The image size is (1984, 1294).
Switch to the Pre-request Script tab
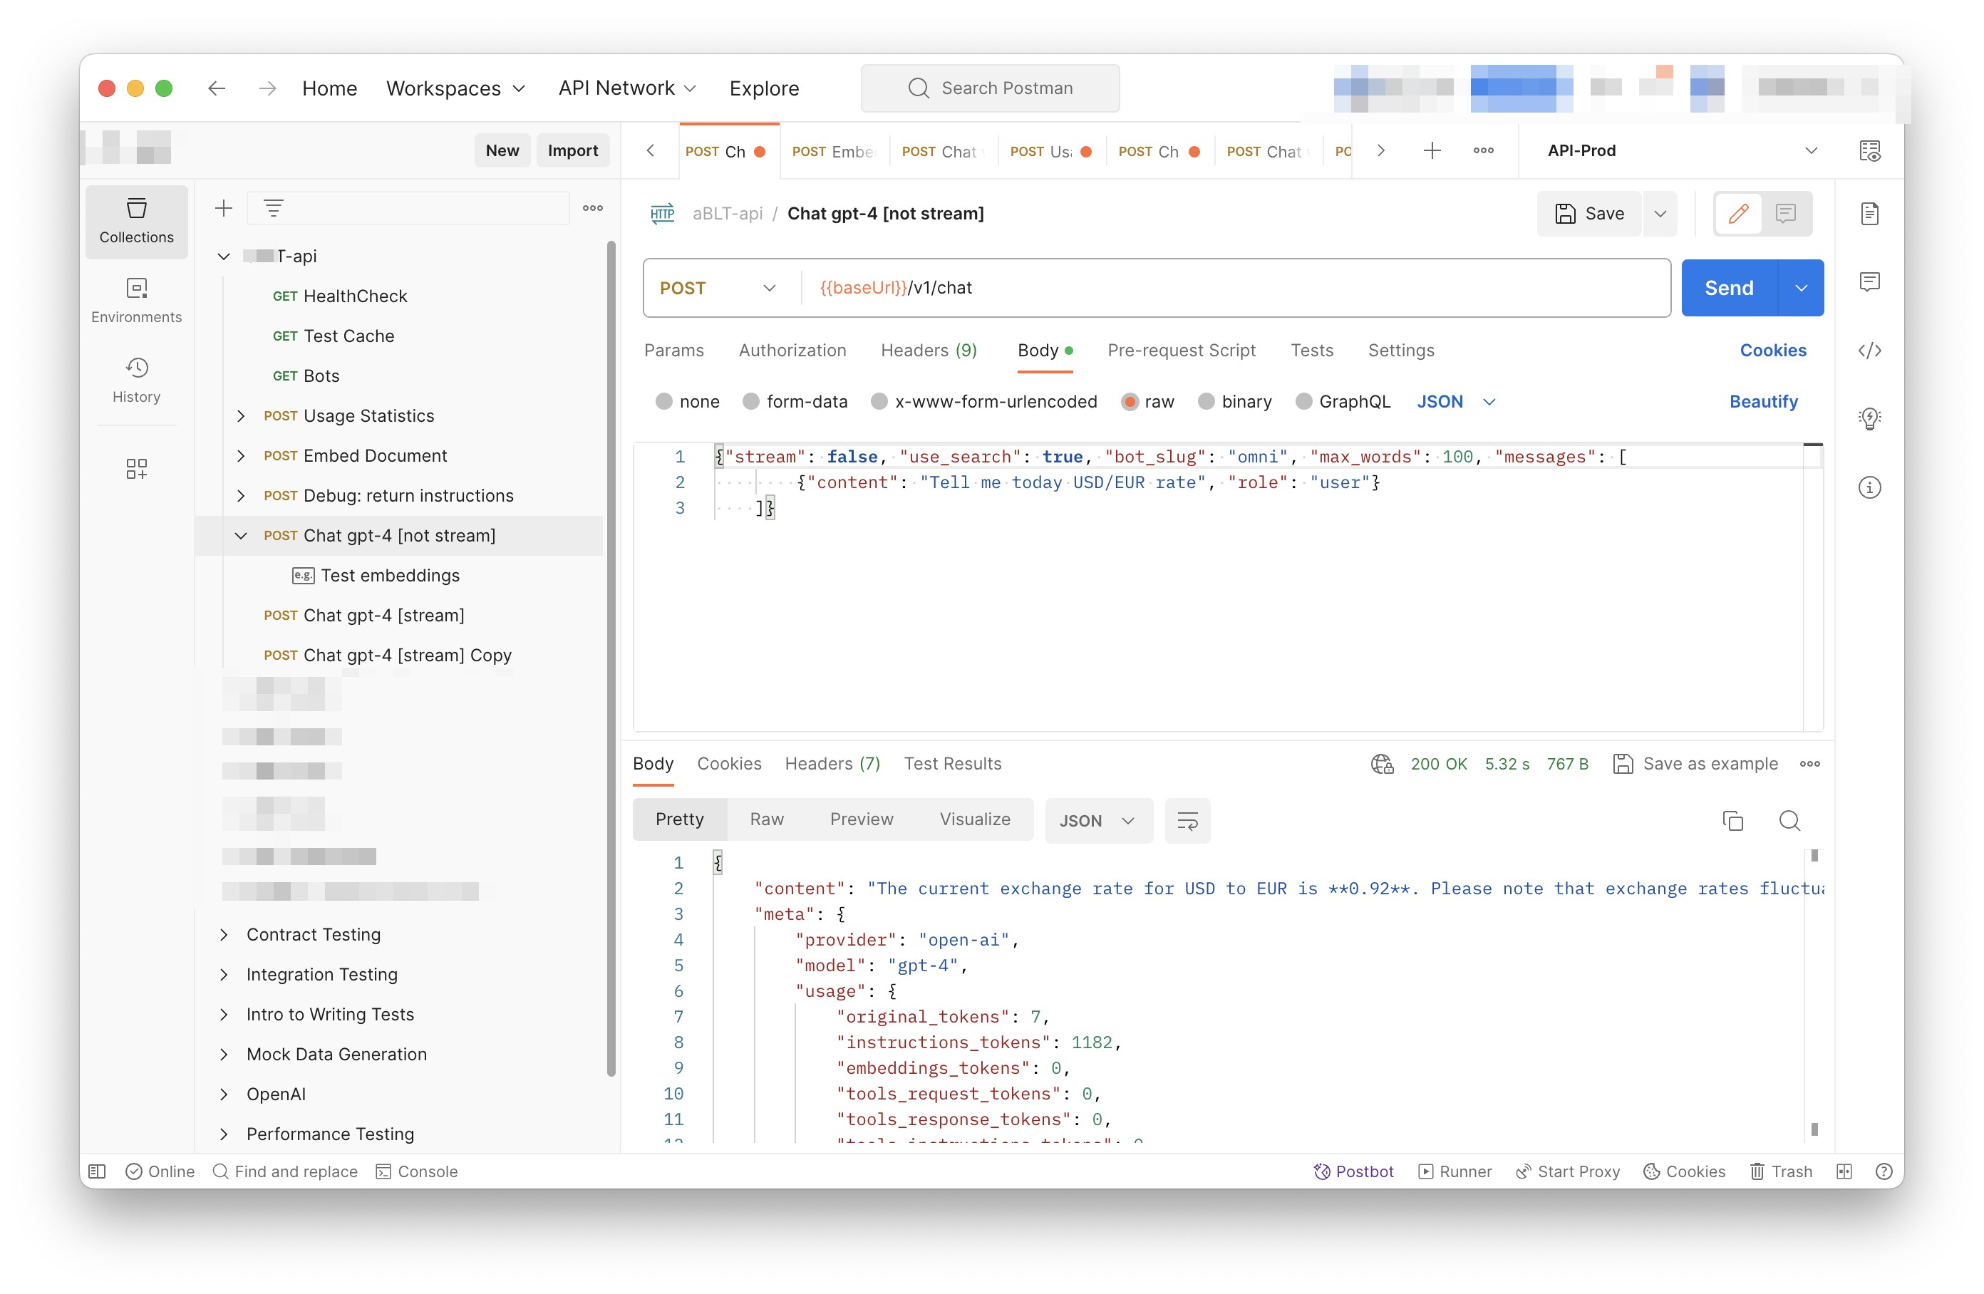pos(1182,350)
